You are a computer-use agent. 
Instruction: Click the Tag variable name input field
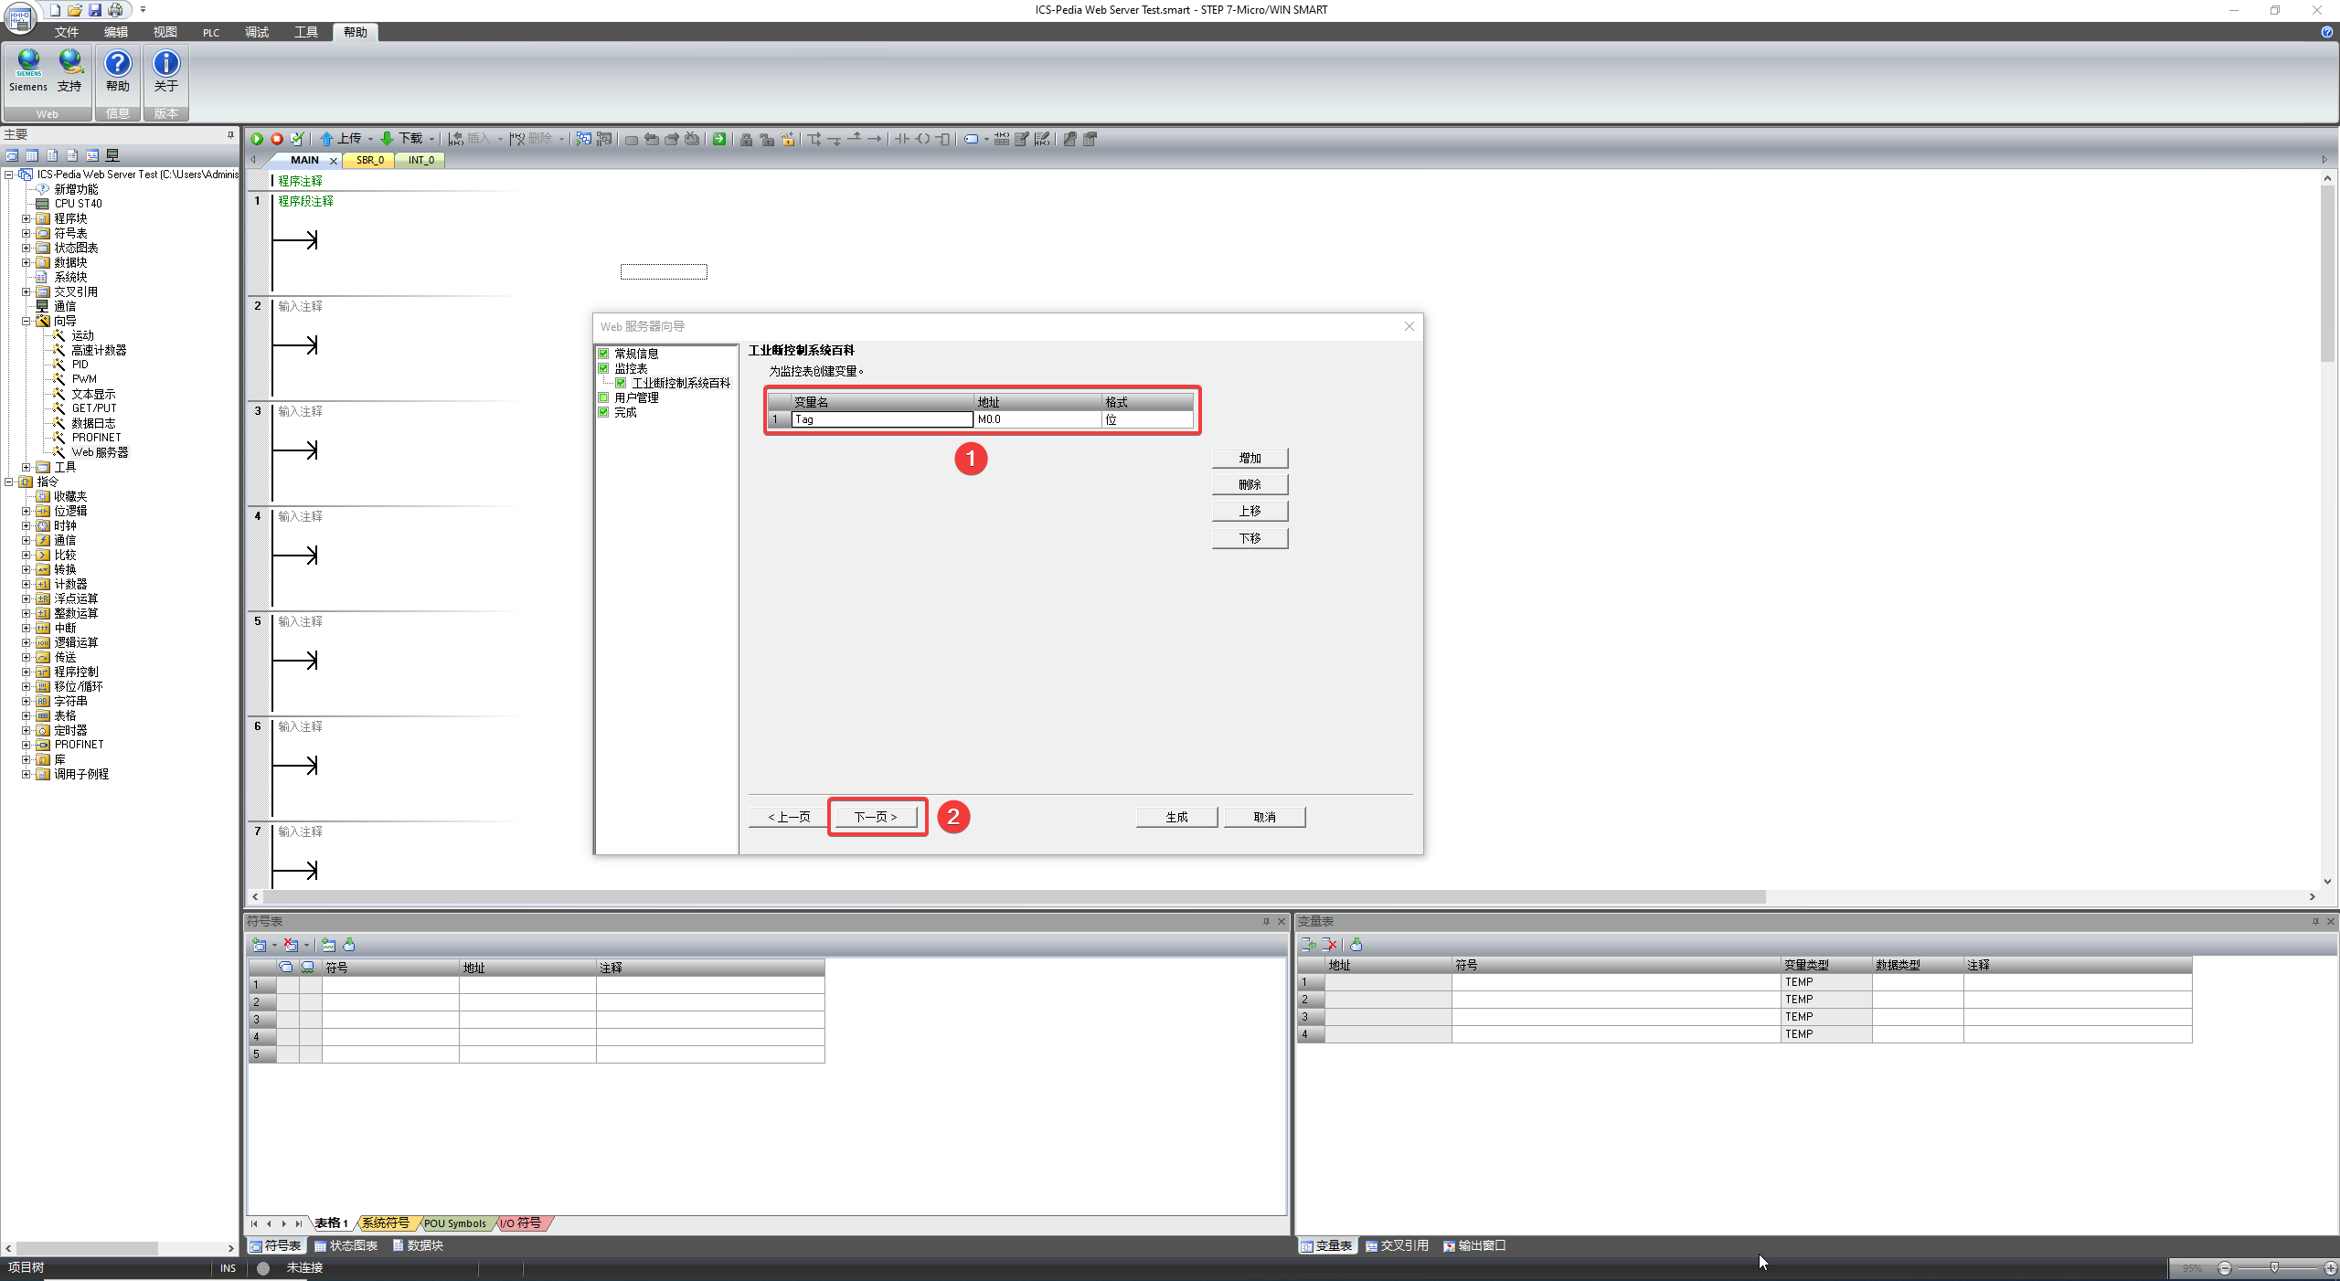tap(881, 419)
